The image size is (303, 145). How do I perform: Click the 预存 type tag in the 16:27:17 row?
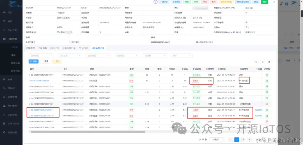click(x=131, y=110)
